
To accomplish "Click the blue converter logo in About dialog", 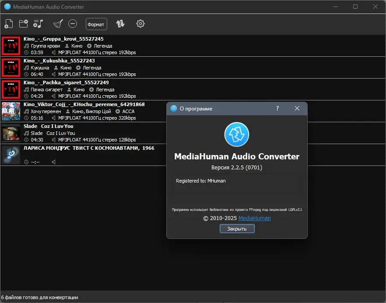I will (x=237, y=134).
